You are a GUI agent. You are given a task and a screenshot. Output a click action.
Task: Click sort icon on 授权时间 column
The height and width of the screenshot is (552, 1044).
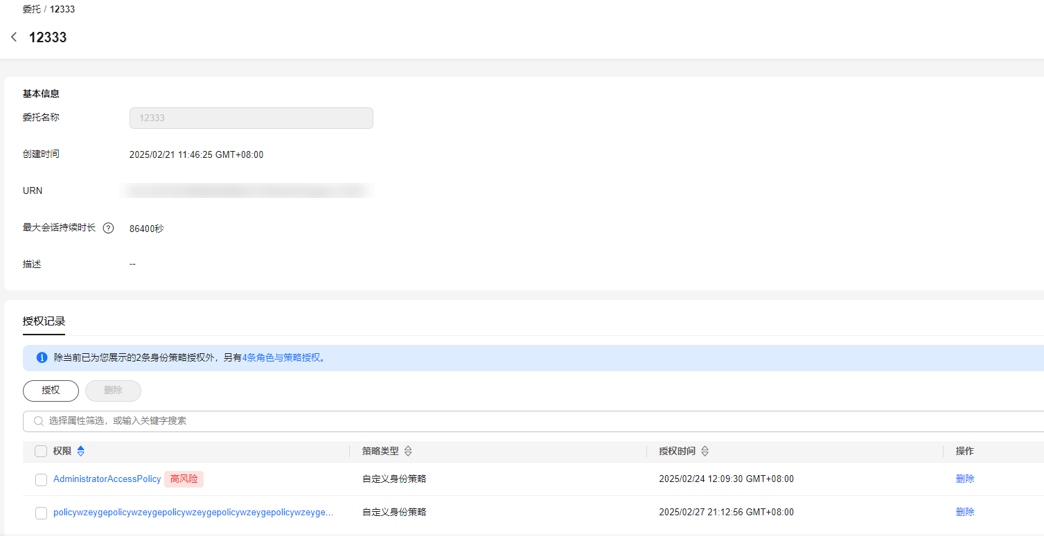click(705, 452)
